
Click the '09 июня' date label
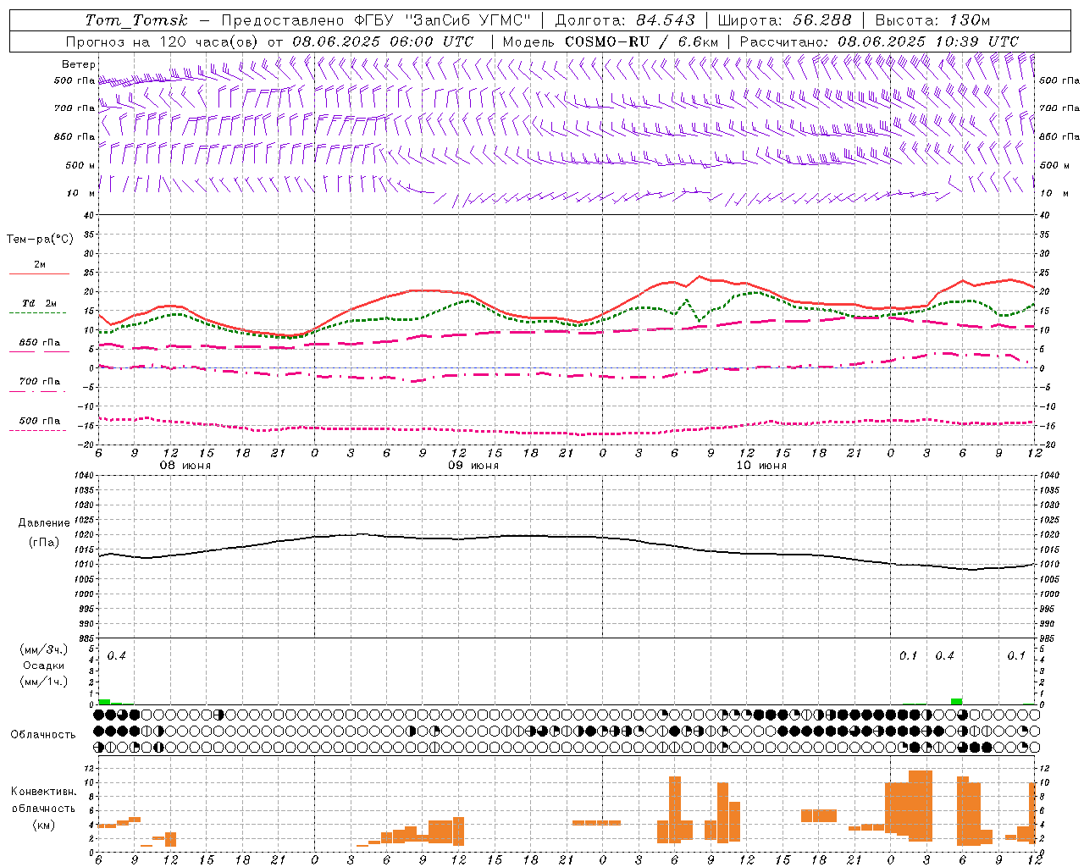point(473,466)
